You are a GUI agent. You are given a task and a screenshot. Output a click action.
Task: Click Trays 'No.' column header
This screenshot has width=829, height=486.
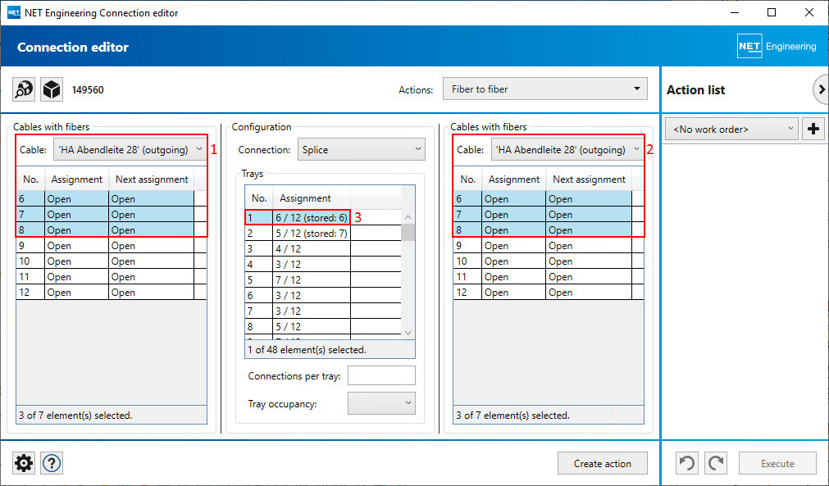[x=259, y=198]
